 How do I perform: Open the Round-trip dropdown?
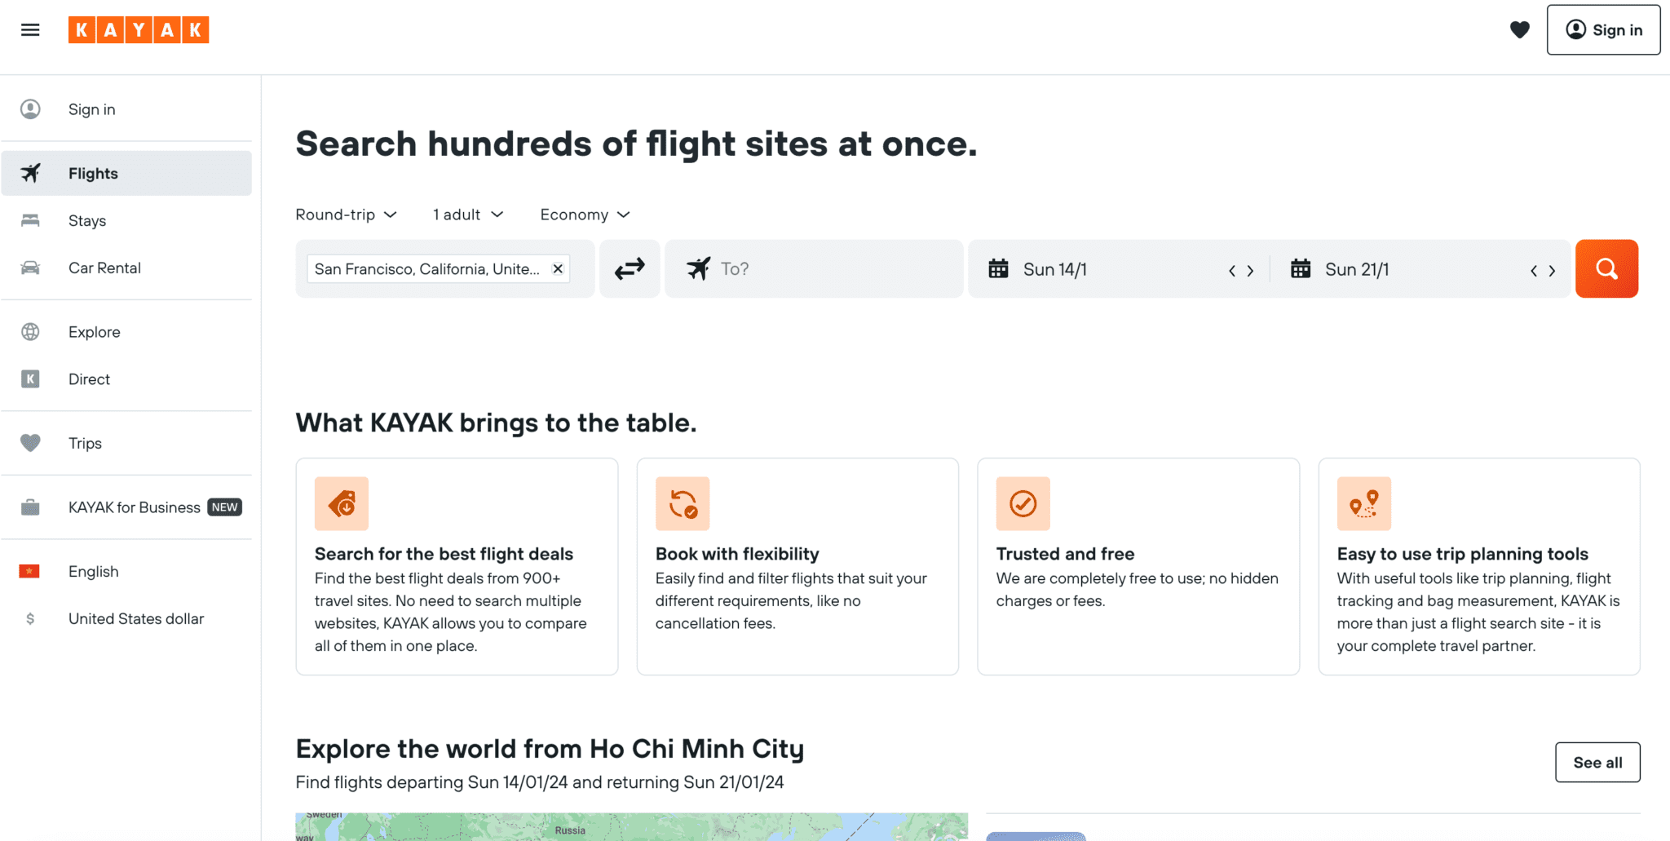point(345,214)
